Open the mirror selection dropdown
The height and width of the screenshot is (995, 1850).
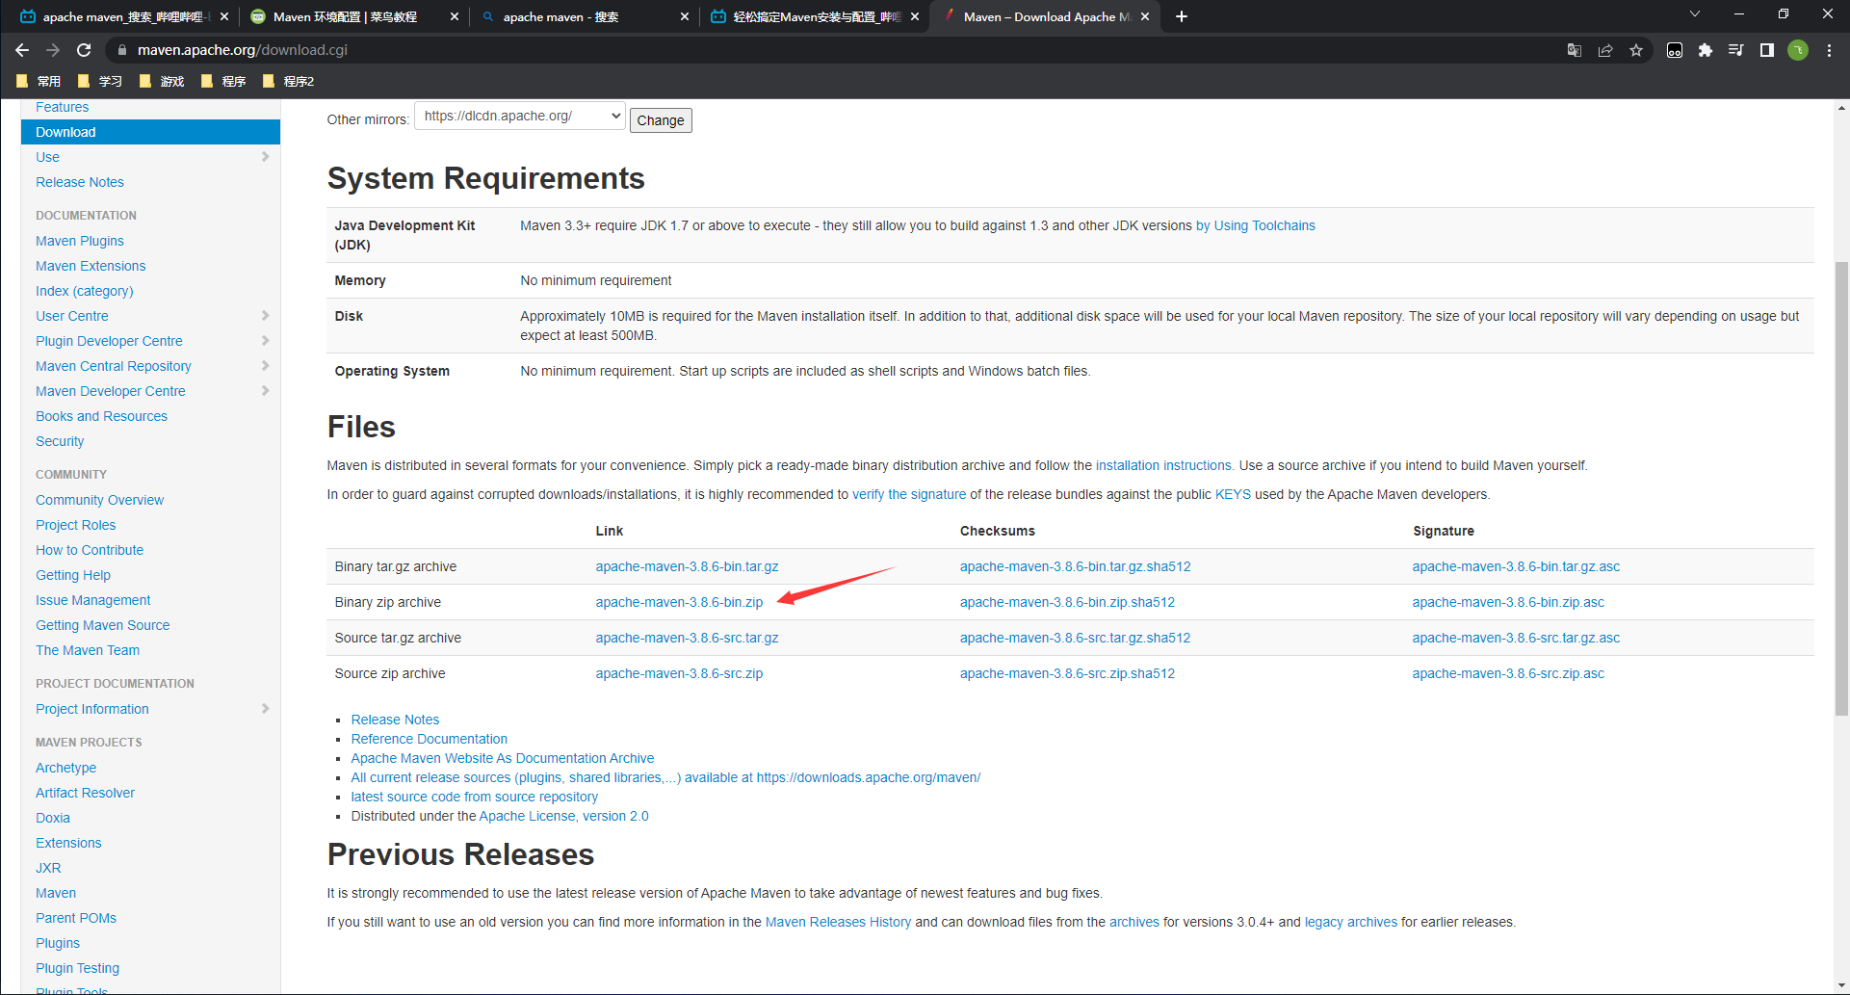520,116
